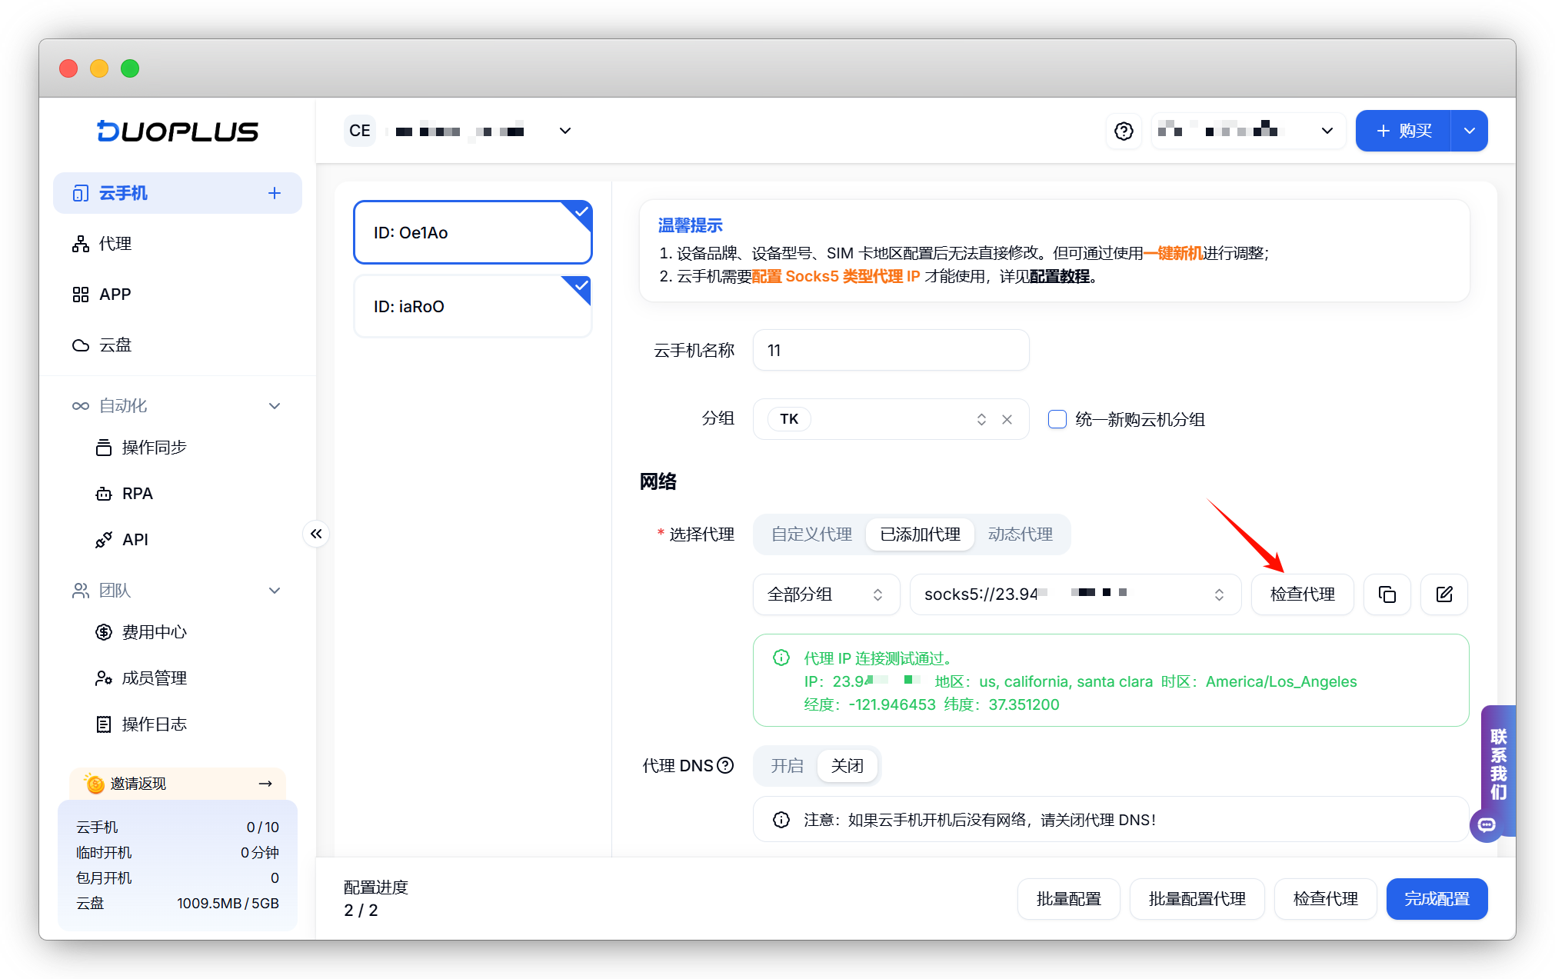This screenshot has height=979, width=1555.
Task: Click the 代理 DNS help icon
Action: [x=725, y=765]
